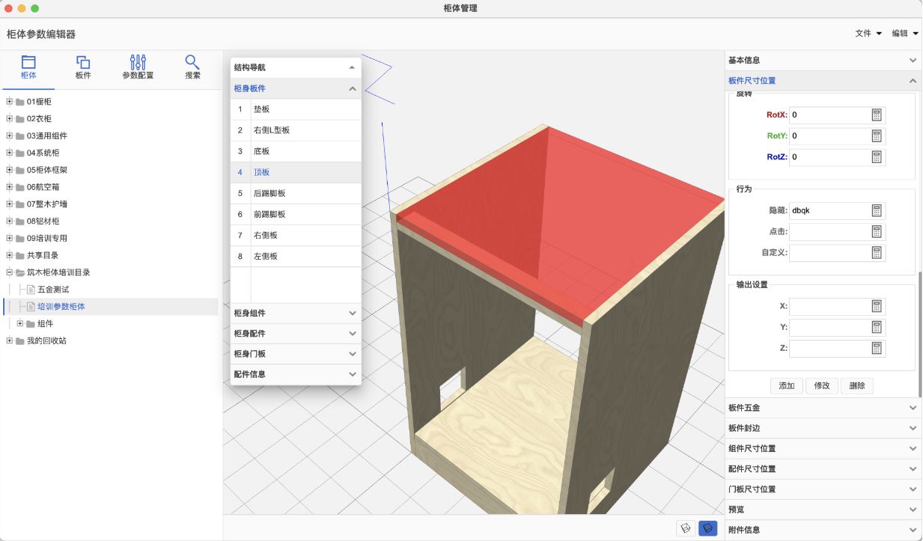Click calculator icon next to 隐藏 field
This screenshot has width=923, height=541.
pos(877,210)
